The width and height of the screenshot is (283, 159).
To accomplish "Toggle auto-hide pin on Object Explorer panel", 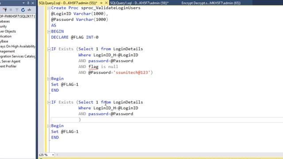I will (28, 3).
